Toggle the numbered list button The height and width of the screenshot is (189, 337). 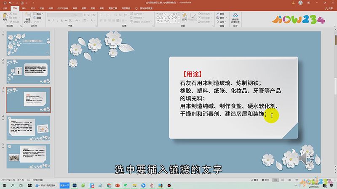pyautogui.click(x=108, y=15)
